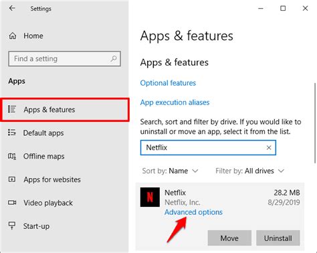Click the Move button for Netflix
Image resolution: width=317 pixels, height=253 pixels.
229,238
